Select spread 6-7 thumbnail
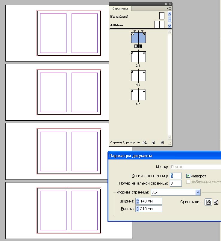This screenshot has height=241, width=221. [x=138, y=95]
